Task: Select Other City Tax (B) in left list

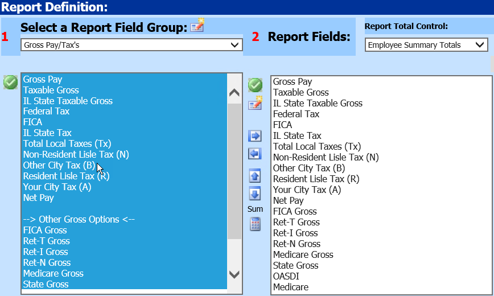Action: click(x=59, y=166)
